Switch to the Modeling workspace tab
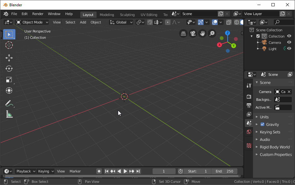The height and width of the screenshot is (185, 295). tap(107, 14)
